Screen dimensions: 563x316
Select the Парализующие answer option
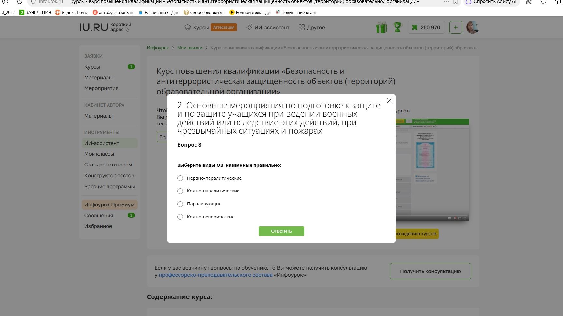pos(180,204)
